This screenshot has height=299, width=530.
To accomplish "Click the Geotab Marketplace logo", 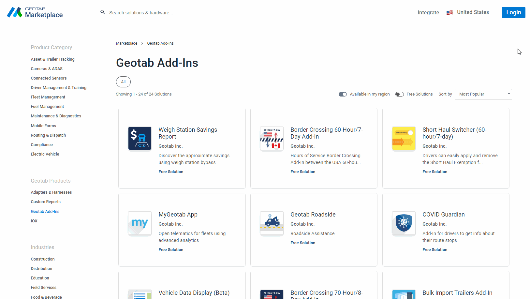I will (34, 13).
